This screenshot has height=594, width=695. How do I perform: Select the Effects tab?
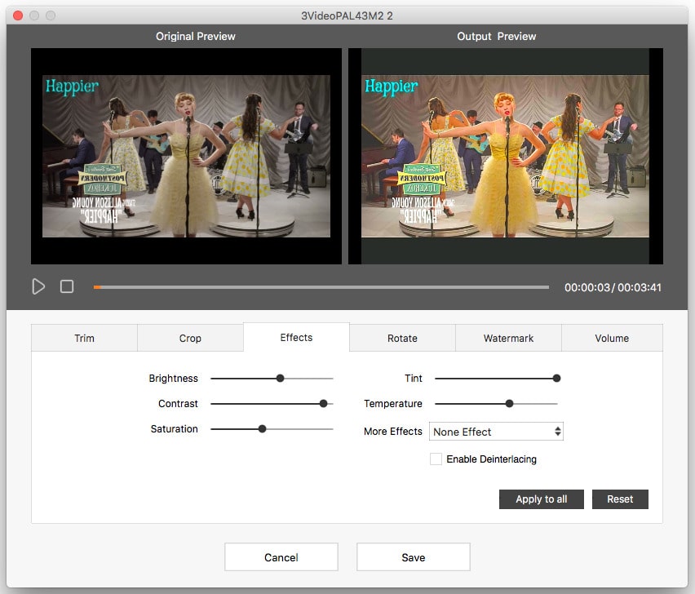point(297,337)
